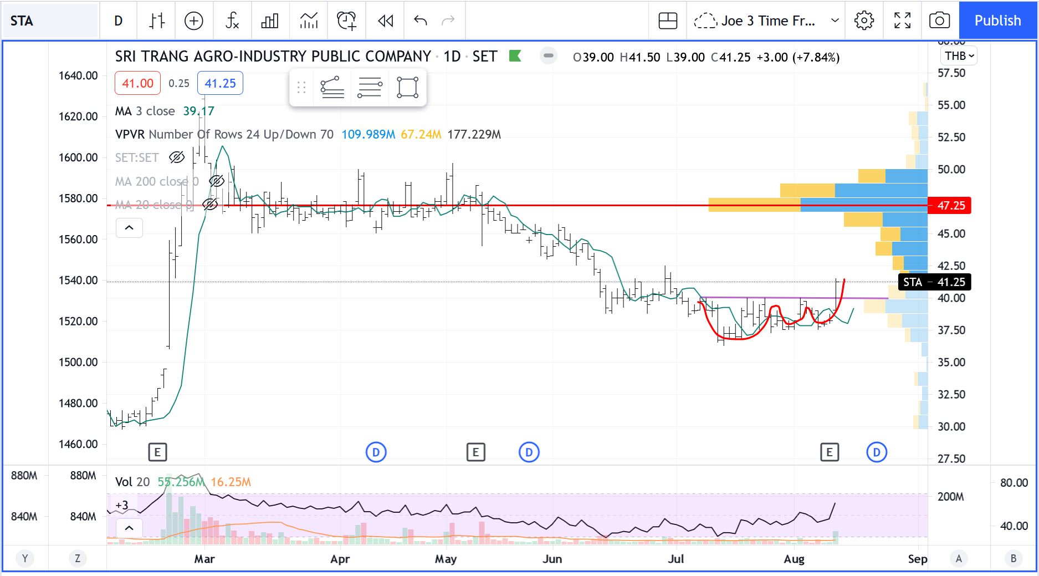Image resolution: width=1039 pixels, height=576 pixels.
Task: Open indicator templates icon
Action: (309, 21)
